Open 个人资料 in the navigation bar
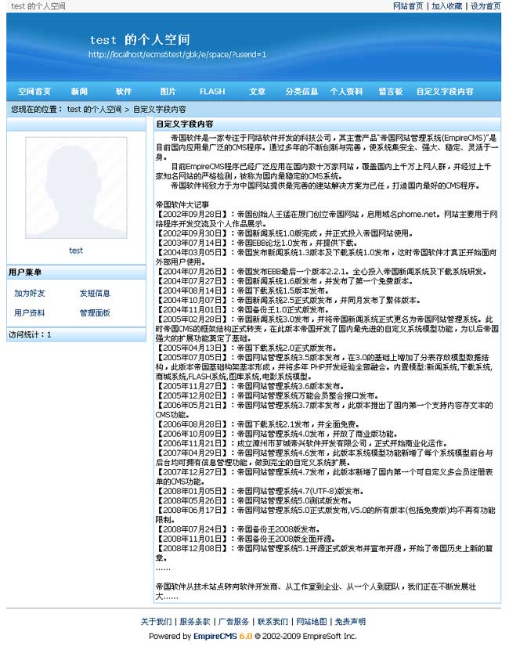 point(346,92)
